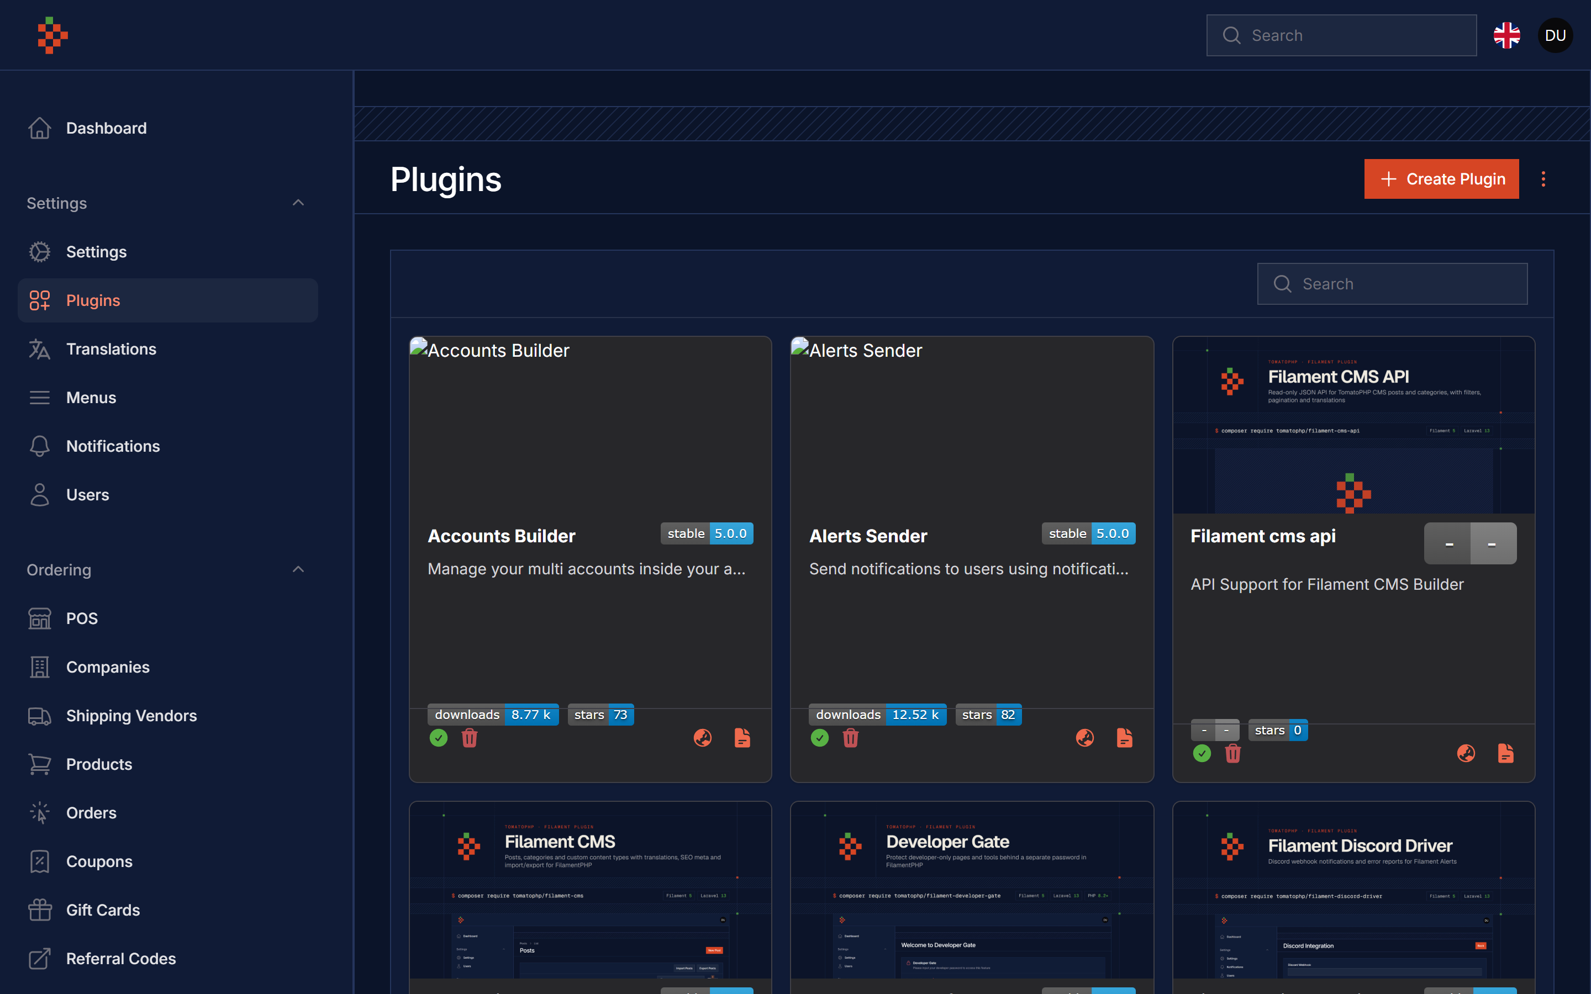The image size is (1591, 994).
Task: Open Translations from sidebar
Action: click(167, 349)
